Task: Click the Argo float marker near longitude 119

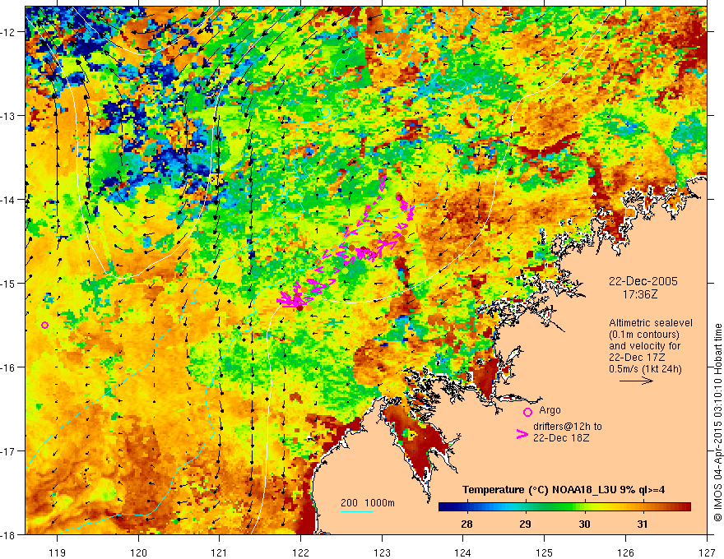Action: point(44,326)
